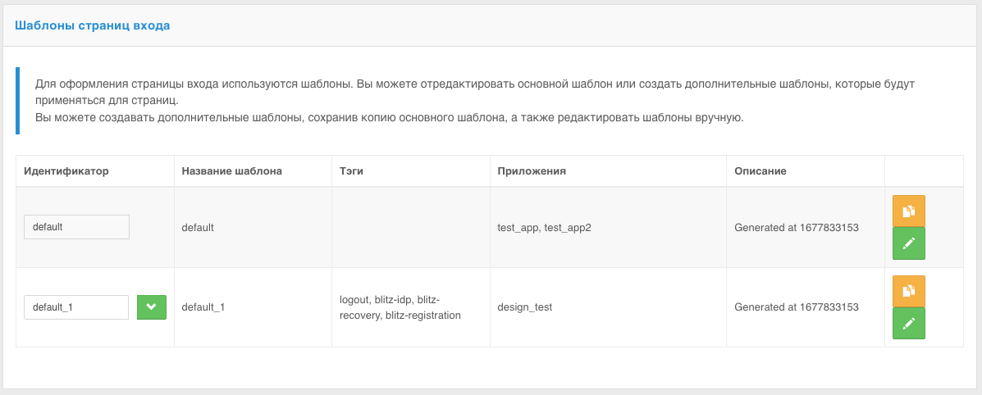The image size is (982, 395).
Task: Select the default template name cell
Action: pos(198,227)
